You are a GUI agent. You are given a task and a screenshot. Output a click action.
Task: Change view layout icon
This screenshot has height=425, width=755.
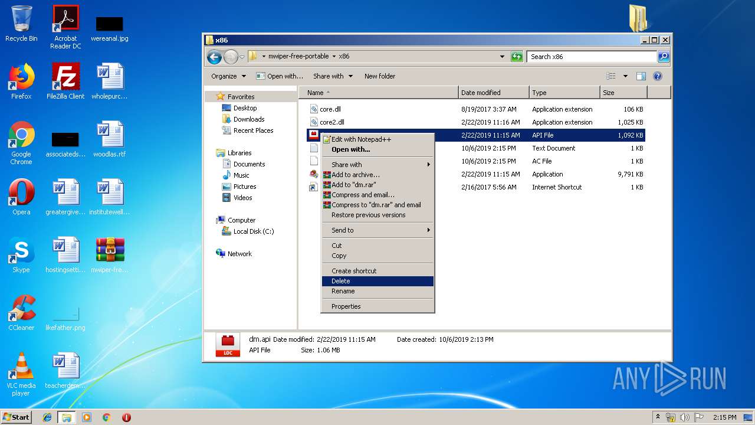(611, 76)
